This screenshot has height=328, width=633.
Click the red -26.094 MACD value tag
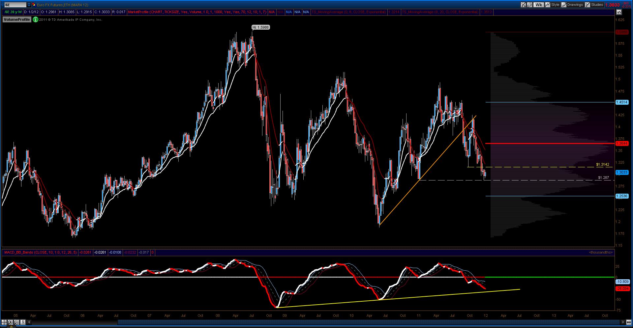click(x=622, y=288)
